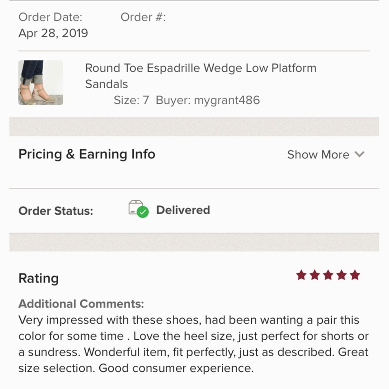Click the fourth rating star
389x389 pixels.
[x=342, y=275]
